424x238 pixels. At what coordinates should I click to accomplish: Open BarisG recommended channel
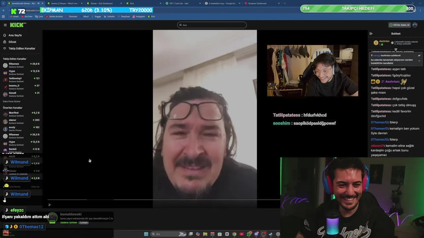coord(21,150)
